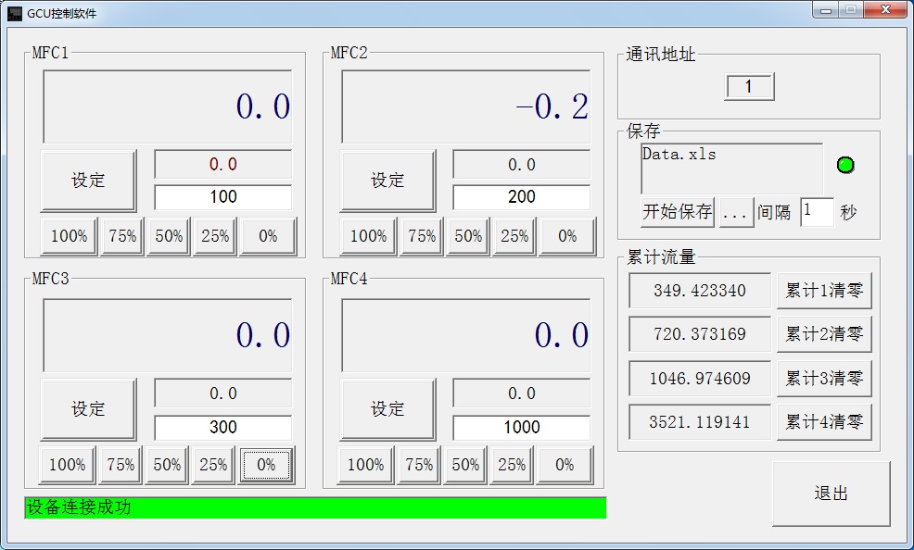Click the save interval seconds field
The height and width of the screenshot is (550, 914).
click(x=816, y=211)
